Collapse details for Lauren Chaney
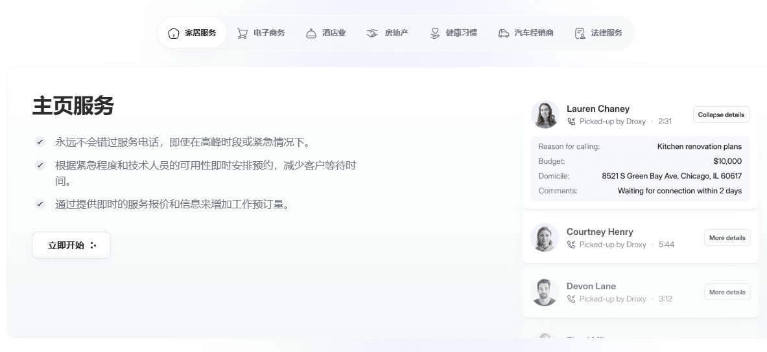 [x=721, y=115]
